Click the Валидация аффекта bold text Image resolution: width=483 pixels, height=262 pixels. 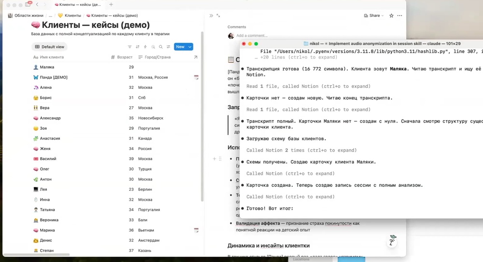(x=258, y=223)
